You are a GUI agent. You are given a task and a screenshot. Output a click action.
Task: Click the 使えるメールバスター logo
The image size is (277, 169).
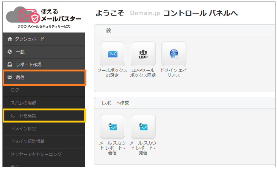point(44,17)
